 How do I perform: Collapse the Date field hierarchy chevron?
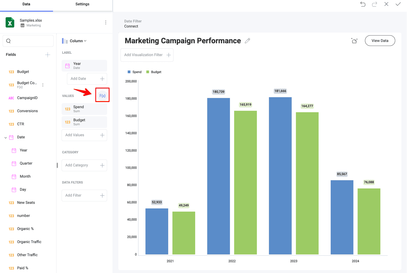(6, 138)
